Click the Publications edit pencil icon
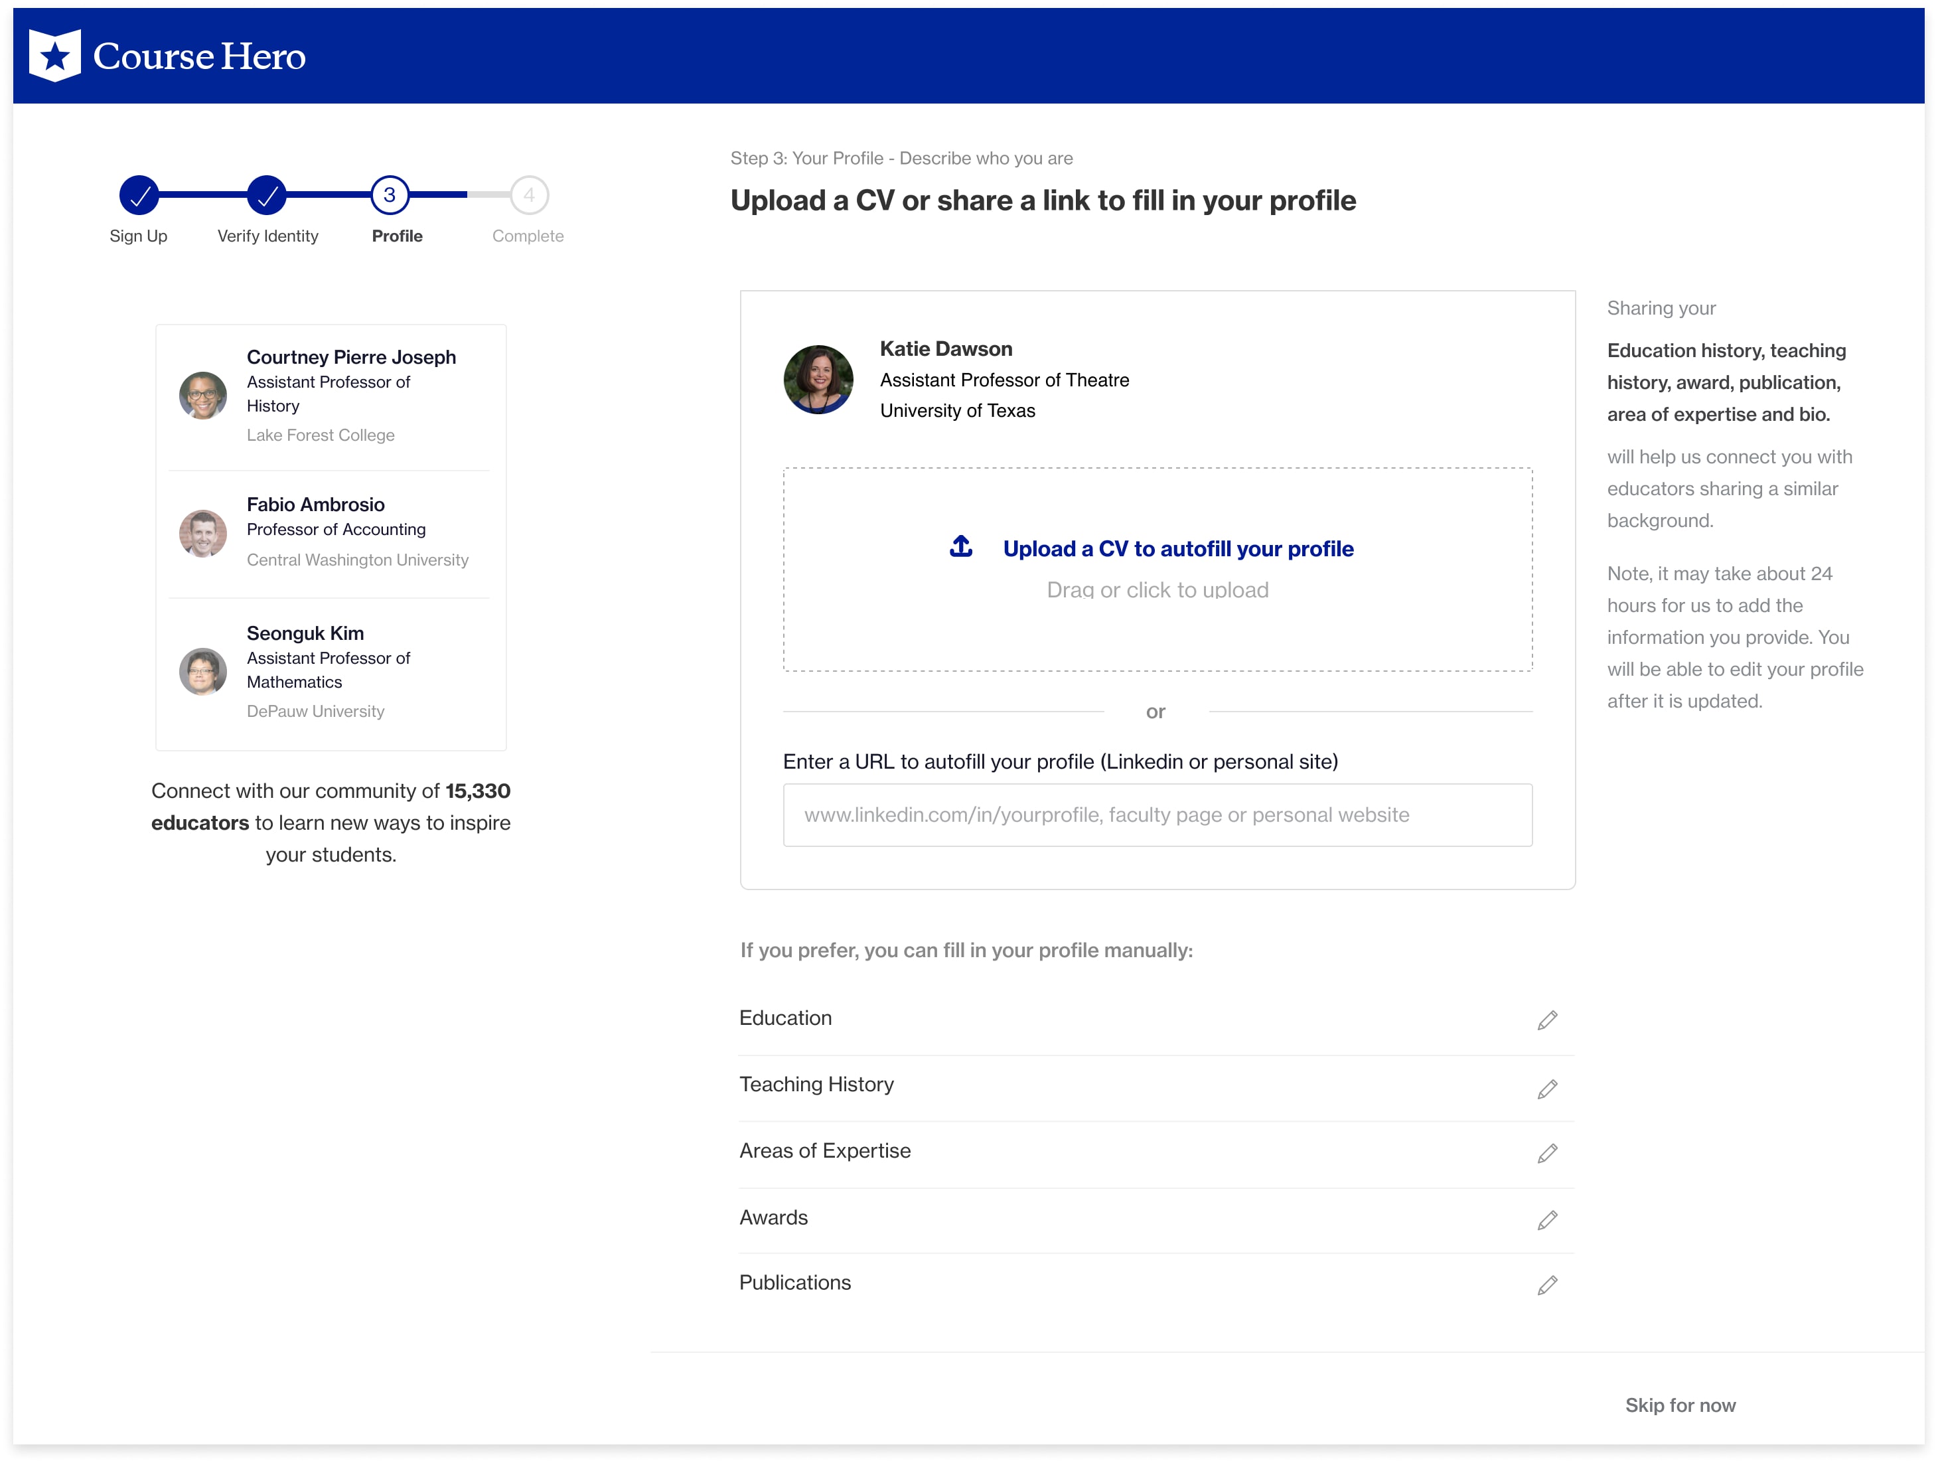 1547,1284
